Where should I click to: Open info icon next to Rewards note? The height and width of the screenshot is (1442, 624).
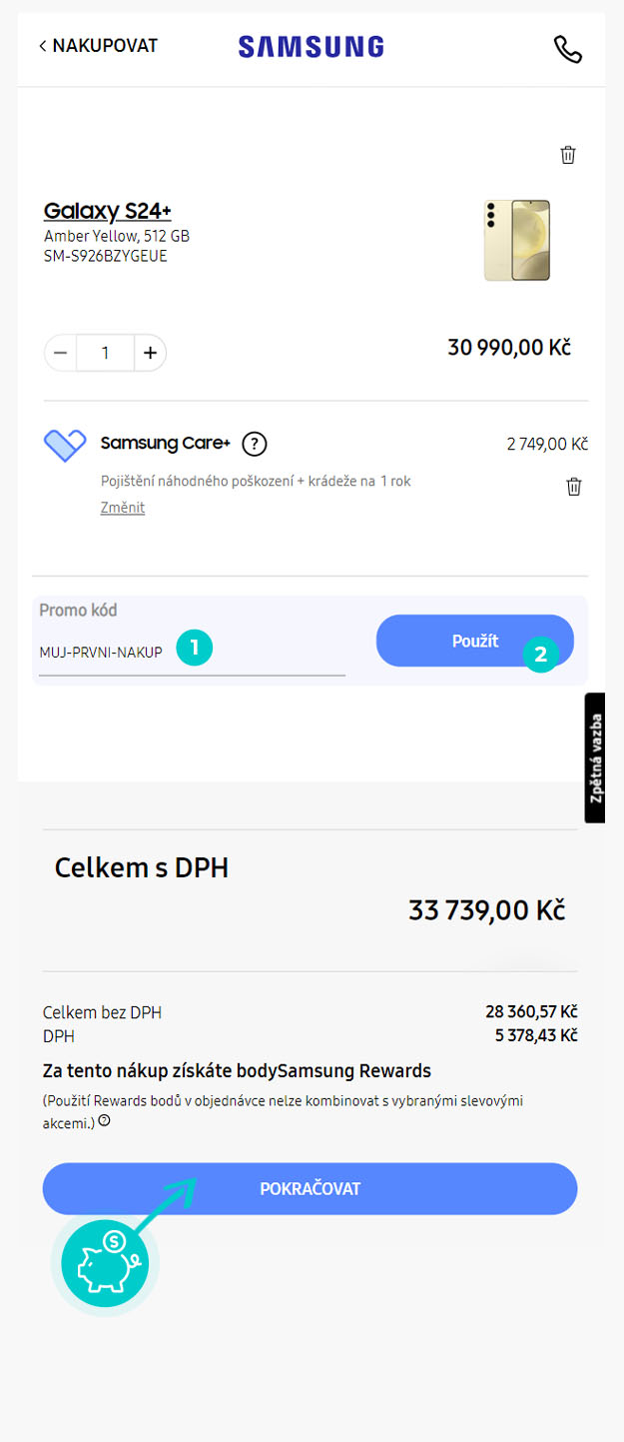pos(104,1121)
